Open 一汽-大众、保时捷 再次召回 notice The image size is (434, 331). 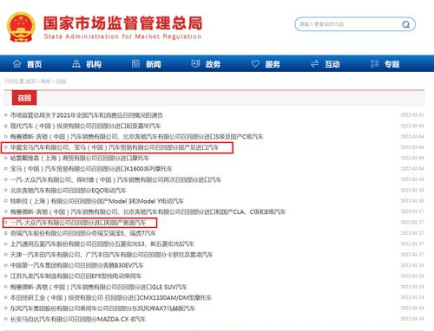click(115, 179)
